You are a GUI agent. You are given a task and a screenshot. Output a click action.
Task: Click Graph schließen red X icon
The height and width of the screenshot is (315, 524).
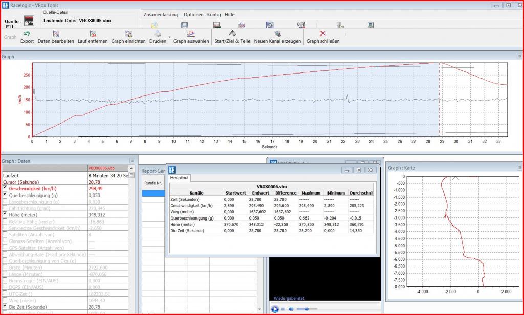click(x=322, y=34)
